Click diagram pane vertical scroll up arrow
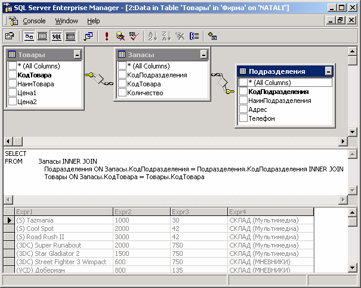 point(352,51)
